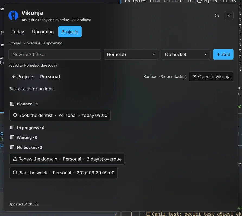Select the Renew the domain task
This screenshot has height=216, width=242.
point(67,159)
